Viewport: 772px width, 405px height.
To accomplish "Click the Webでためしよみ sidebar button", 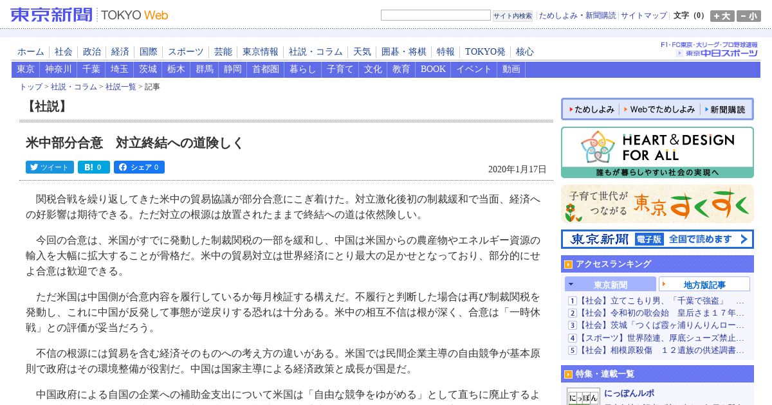I will point(658,110).
